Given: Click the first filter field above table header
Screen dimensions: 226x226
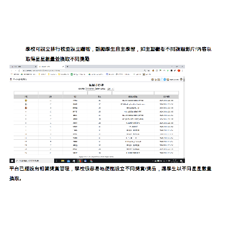Looking at the screenshot, I should point(26,93).
